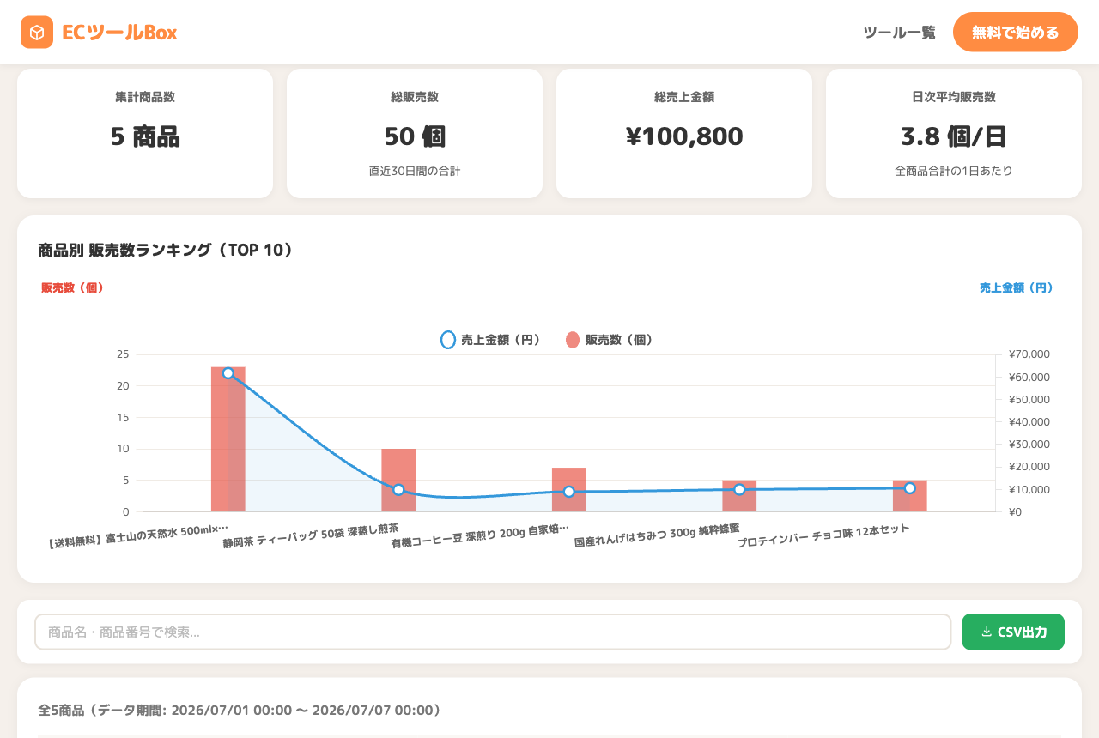
Task: Click the 直近30日間の合計 caption
Action: 415,171
